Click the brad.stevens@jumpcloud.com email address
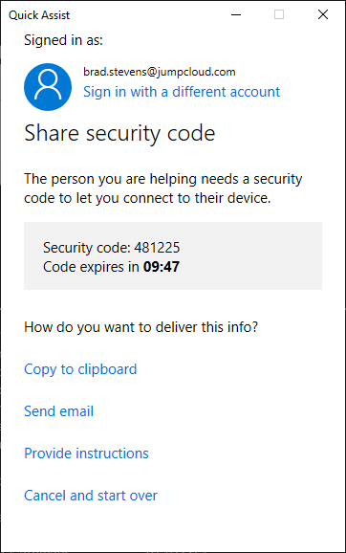 pos(160,72)
